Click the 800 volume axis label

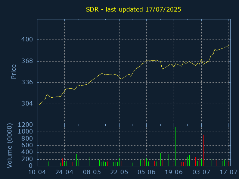27,139
